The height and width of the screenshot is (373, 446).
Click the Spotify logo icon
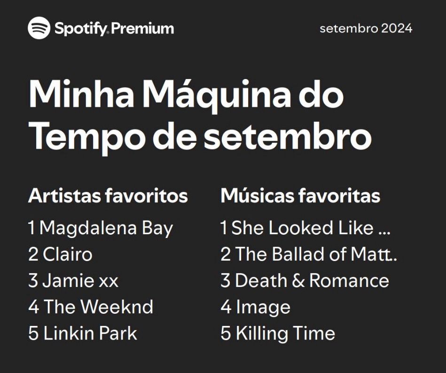tap(39, 28)
